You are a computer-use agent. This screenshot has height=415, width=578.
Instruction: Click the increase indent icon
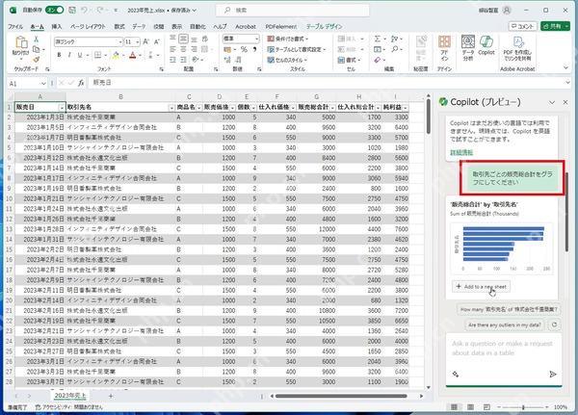[183, 60]
